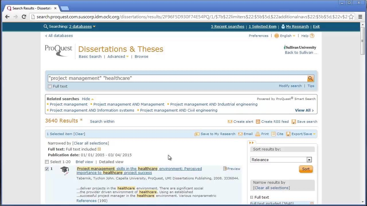The image size is (367, 206).
Task: Uncheck the checkbox for result 1
Action: [x=47, y=169]
